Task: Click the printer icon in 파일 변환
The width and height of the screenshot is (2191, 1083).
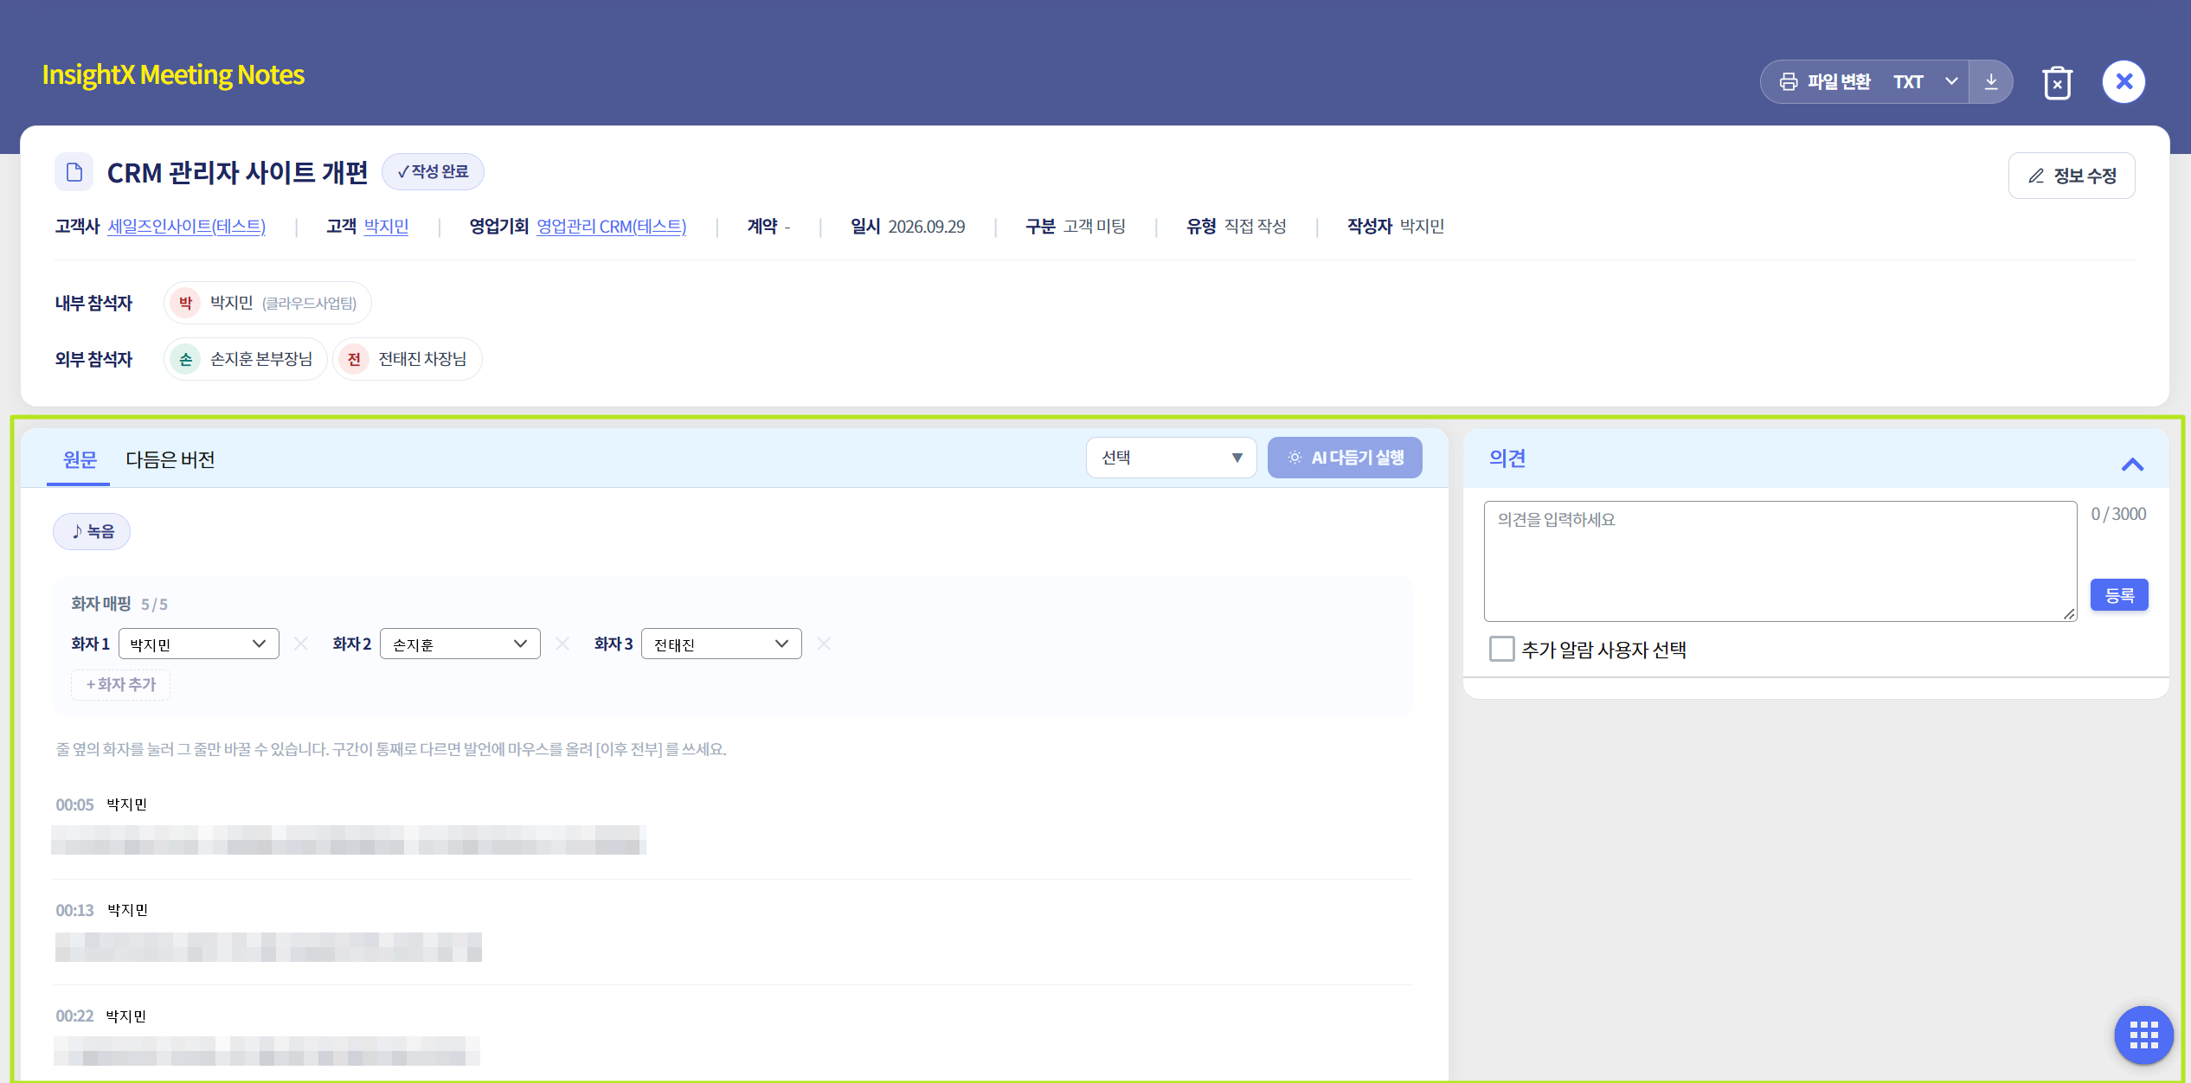Action: coord(1789,81)
